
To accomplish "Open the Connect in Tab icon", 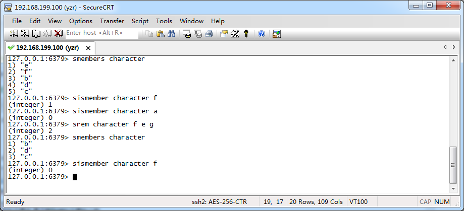I will click(x=36, y=34).
